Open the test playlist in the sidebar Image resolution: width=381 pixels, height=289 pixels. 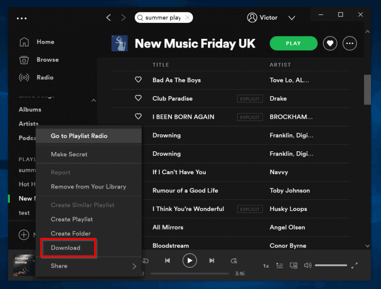tap(24, 213)
